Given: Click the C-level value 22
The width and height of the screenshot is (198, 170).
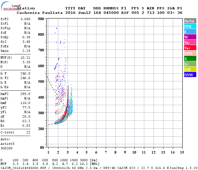Looking at the screenshot, I should coord(28,132).
